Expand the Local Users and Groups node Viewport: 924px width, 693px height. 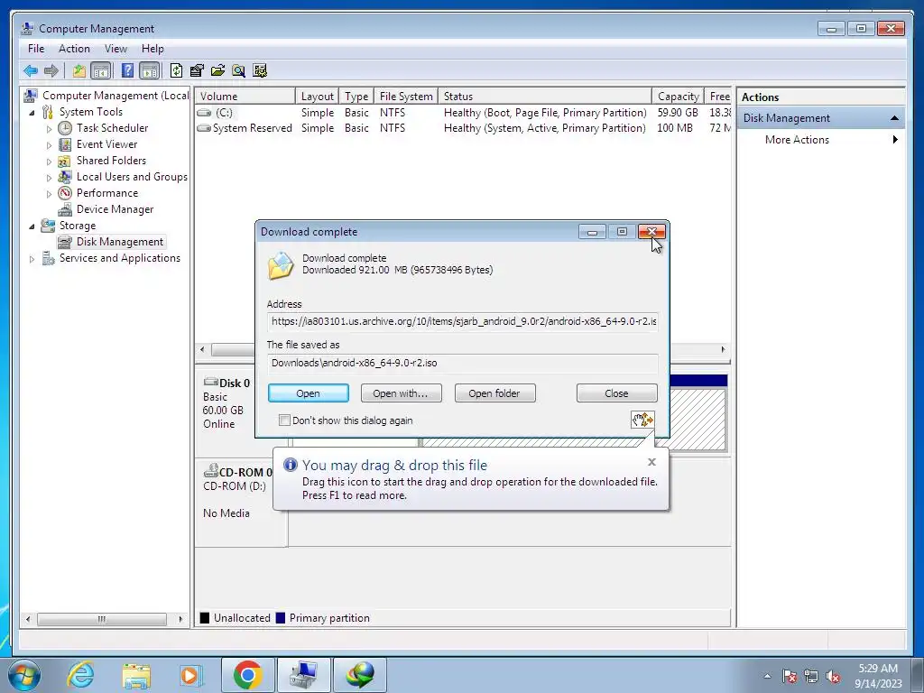coord(49,177)
